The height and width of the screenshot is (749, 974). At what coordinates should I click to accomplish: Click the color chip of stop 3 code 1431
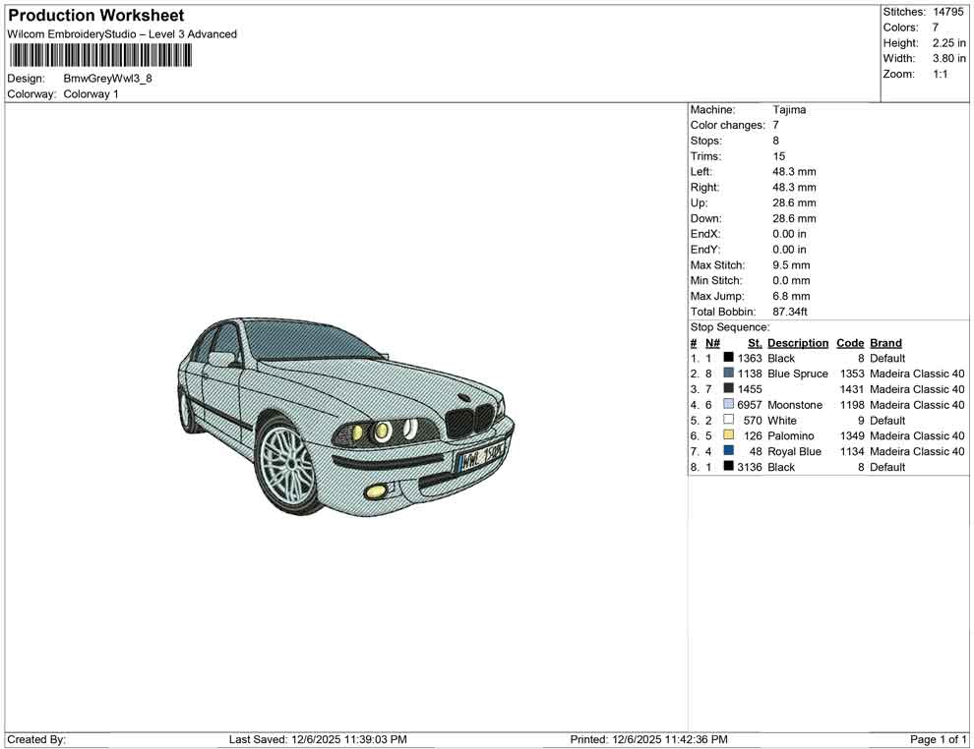pyautogui.click(x=728, y=389)
